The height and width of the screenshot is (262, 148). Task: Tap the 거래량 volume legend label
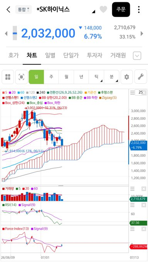pyautogui.click(x=8, y=189)
